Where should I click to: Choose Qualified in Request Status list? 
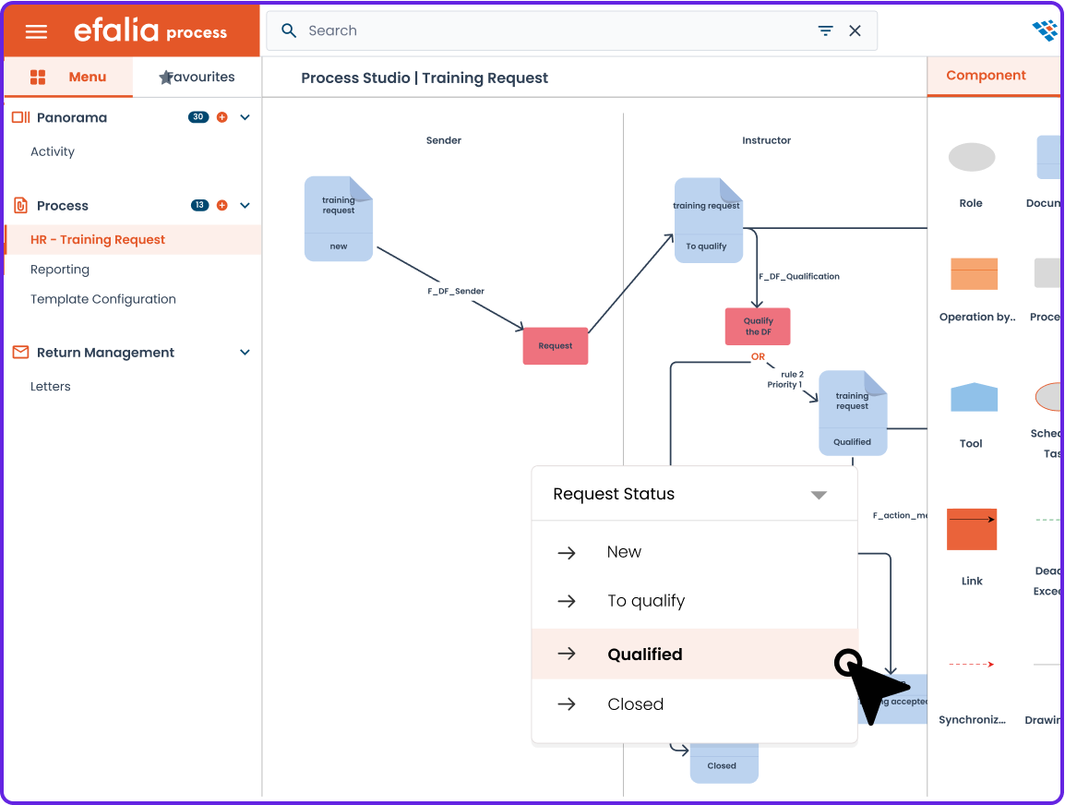pyautogui.click(x=694, y=654)
